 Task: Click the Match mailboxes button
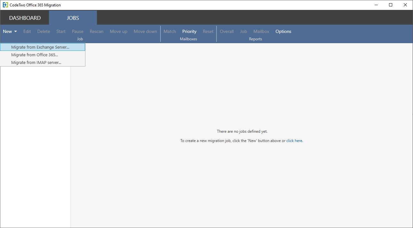click(170, 31)
